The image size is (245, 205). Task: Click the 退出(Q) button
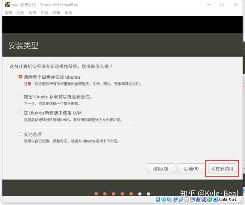click(161, 169)
